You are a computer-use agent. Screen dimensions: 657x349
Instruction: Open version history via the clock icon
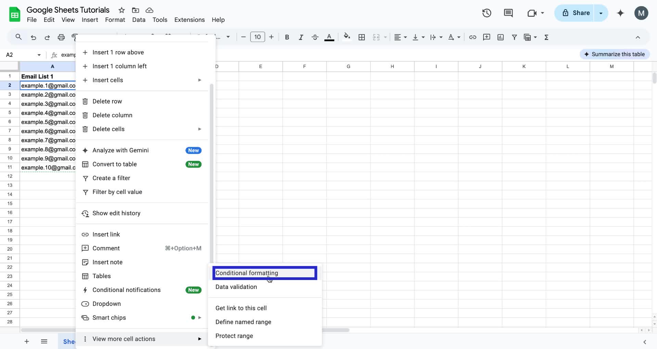[486, 13]
